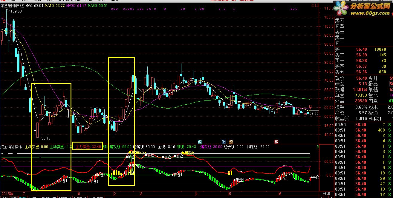Viewport: 393px width, 198px height.
Task: Click the tick row with volume 29
Action: [x=363, y=178]
